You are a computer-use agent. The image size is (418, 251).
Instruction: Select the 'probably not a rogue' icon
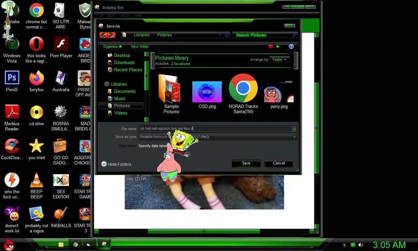tap(37, 220)
